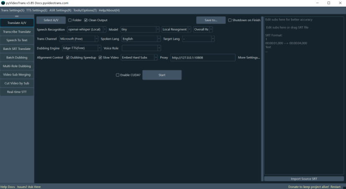Click the pyVideoTrans app icon in title bar
The width and height of the screenshot is (346, 189).
(x=3, y=3)
